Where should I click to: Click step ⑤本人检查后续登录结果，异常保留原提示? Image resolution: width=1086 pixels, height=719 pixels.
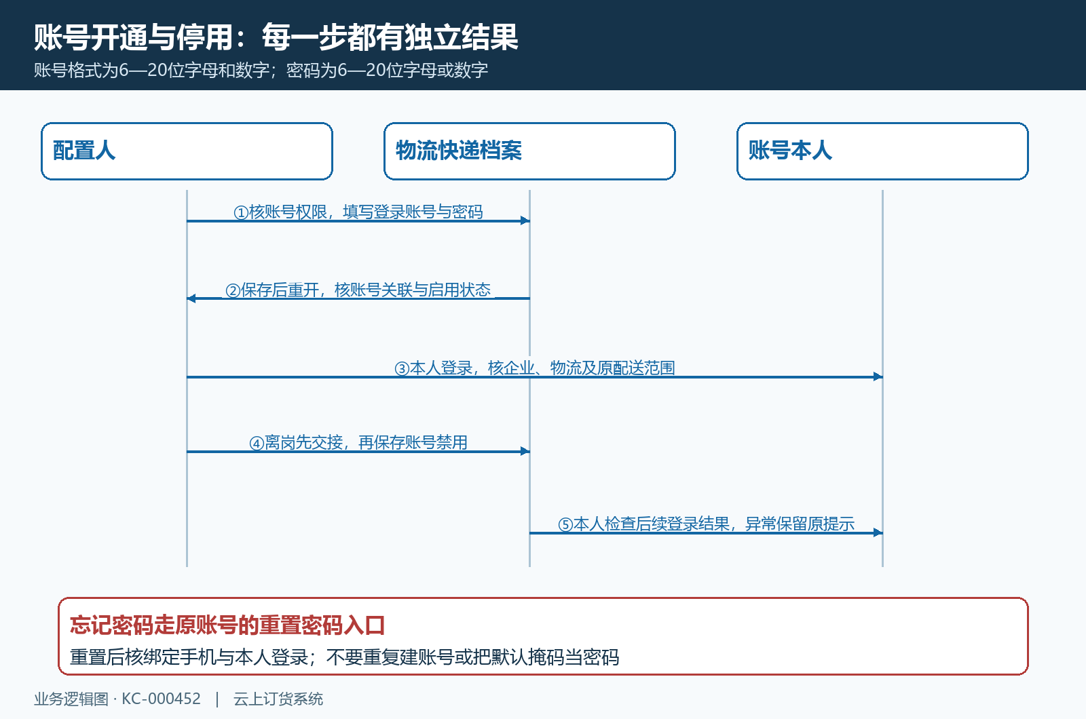pyautogui.click(x=706, y=524)
